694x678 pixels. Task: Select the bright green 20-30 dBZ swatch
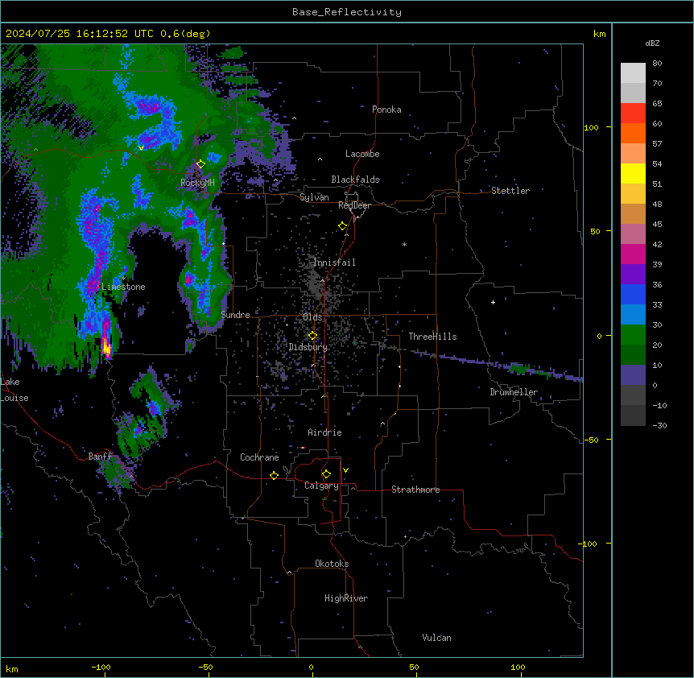633,335
